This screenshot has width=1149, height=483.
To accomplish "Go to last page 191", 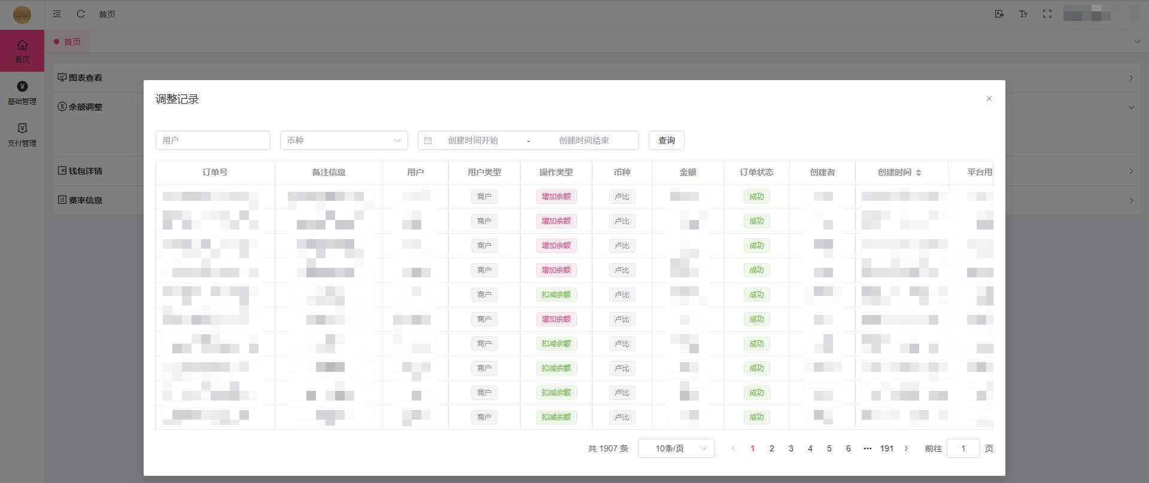I will tap(886, 448).
